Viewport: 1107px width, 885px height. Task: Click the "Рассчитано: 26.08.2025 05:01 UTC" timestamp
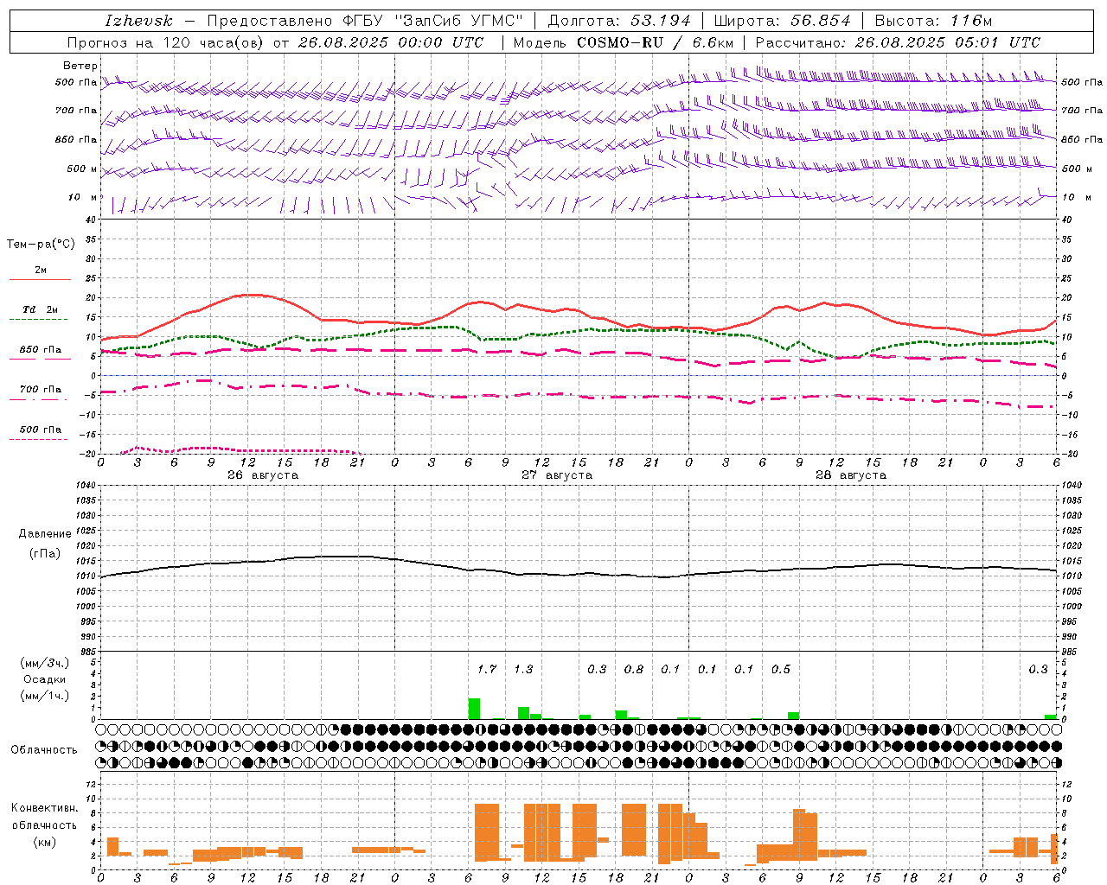pyautogui.click(x=898, y=42)
